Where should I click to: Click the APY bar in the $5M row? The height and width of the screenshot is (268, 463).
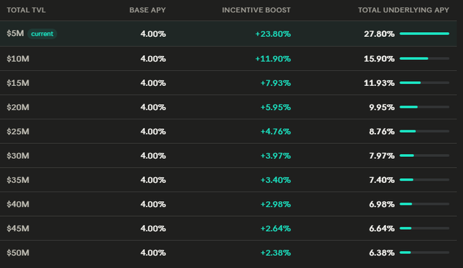[x=424, y=33]
